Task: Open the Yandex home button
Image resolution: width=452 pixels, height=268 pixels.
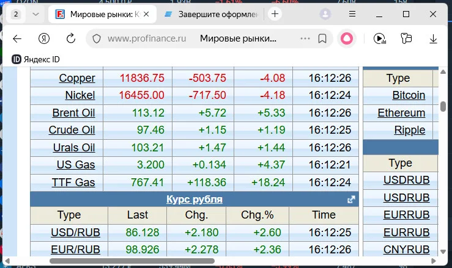Action: [44, 38]
